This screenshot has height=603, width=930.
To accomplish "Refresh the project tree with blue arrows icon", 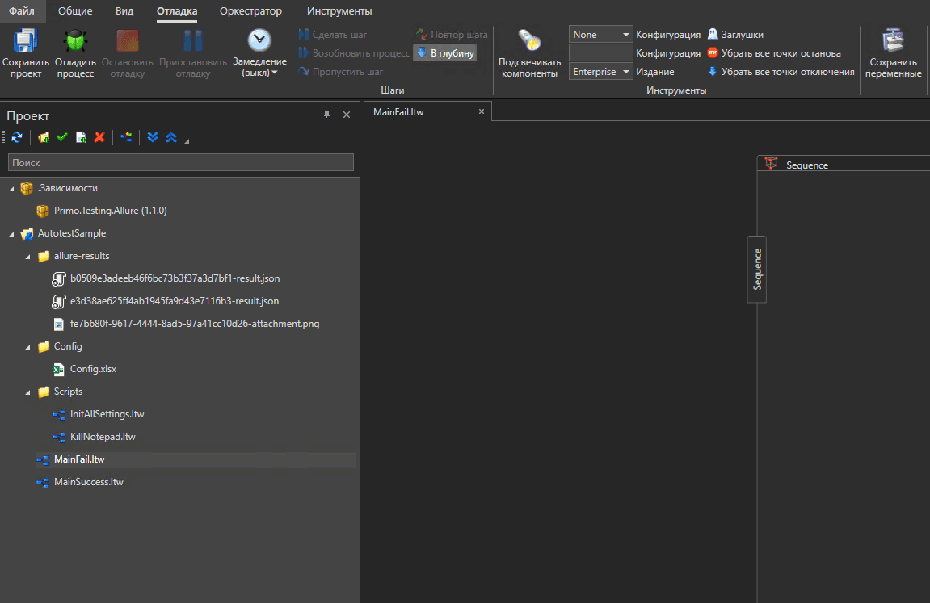I will click(16, 138).
